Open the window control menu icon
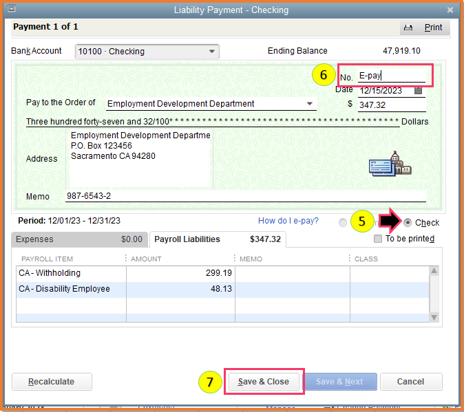 pos(11,9)
